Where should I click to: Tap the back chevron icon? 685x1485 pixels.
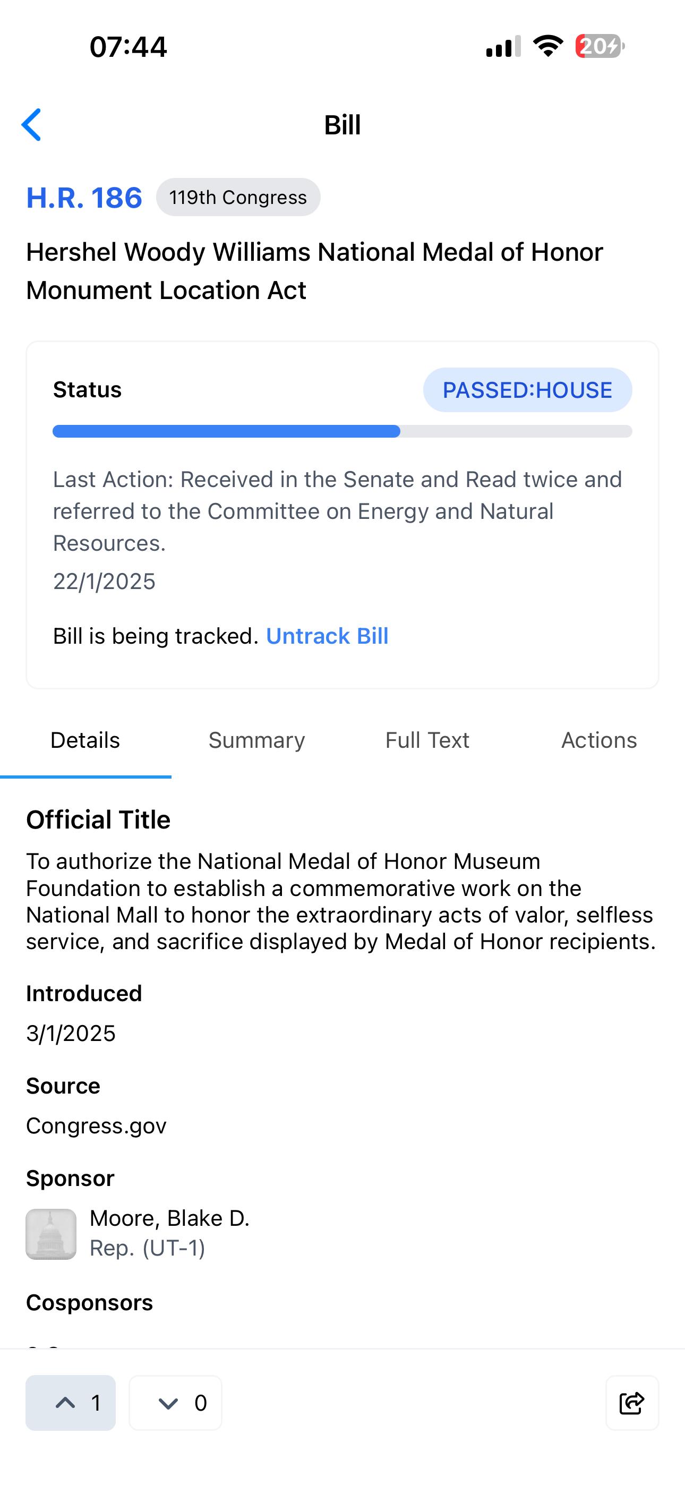coord(32,124)
